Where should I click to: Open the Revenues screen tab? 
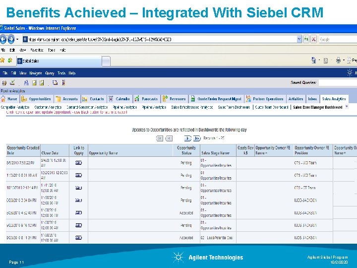(175, 99)
